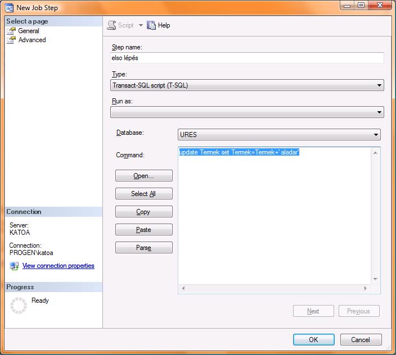This screenshot has height=355, width=396.
Task: Open the Advanced page
Action: click(x=32, y=40)
